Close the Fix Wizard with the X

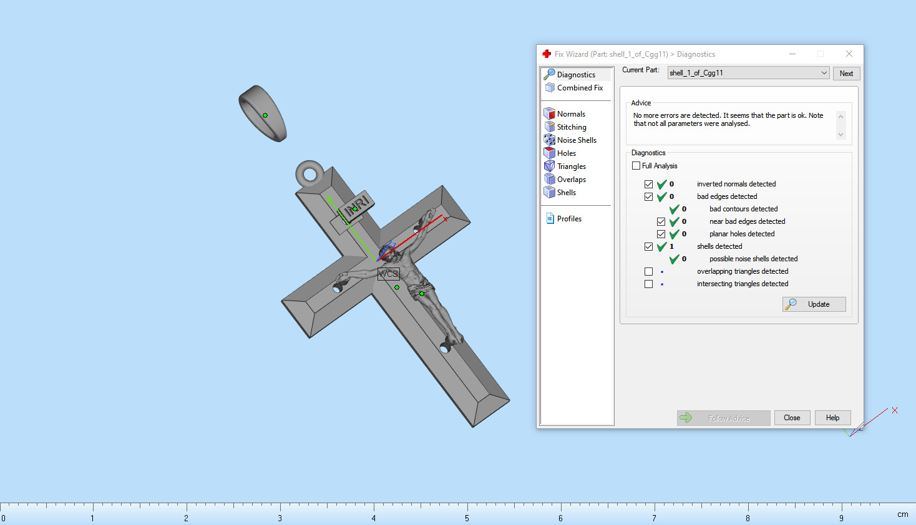tap(849, 54)
